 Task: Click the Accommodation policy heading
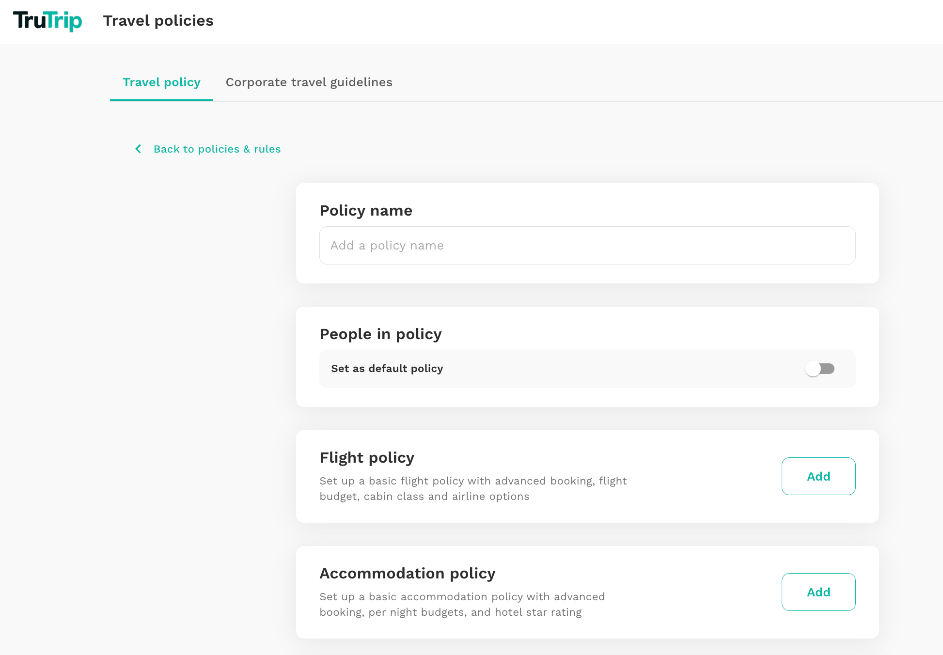(x=408, y=574)
